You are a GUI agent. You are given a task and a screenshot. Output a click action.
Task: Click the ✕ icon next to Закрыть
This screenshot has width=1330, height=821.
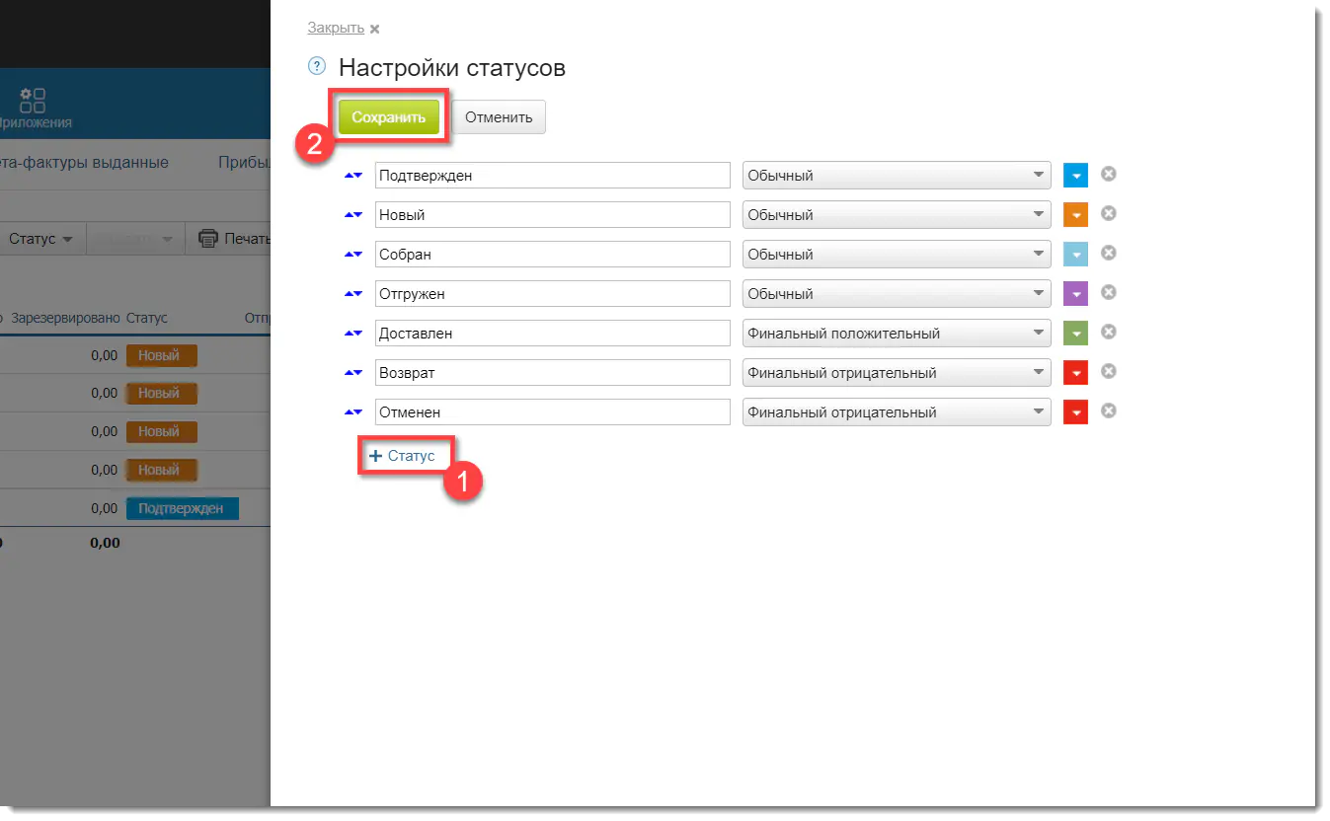(374, 29)
